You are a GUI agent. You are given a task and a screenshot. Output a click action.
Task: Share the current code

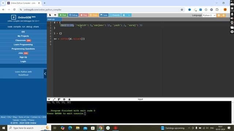[x=94, y=15]
